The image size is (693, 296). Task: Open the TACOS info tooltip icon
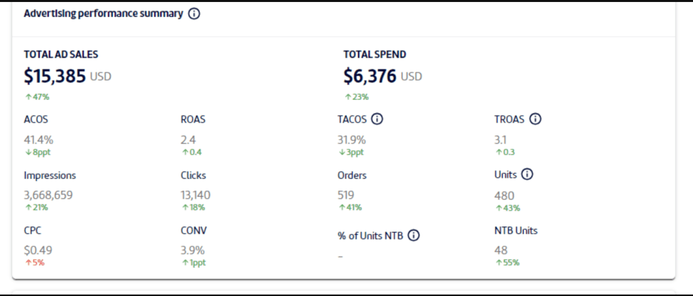click(x=378, y=119)
